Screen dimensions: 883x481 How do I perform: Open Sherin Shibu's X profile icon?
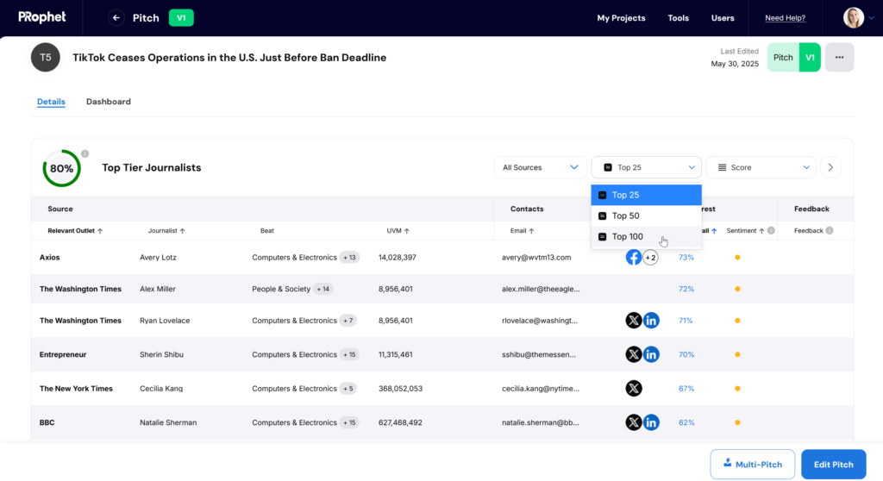pyautogui.click(x=634, y=354)
